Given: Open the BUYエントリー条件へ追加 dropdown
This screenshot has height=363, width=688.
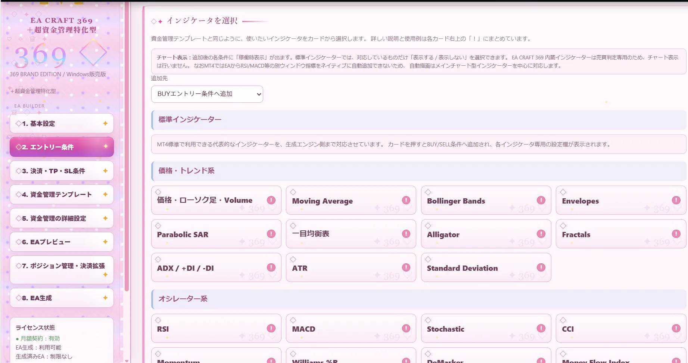Looking at the screenshot, I should click(207, 94).
